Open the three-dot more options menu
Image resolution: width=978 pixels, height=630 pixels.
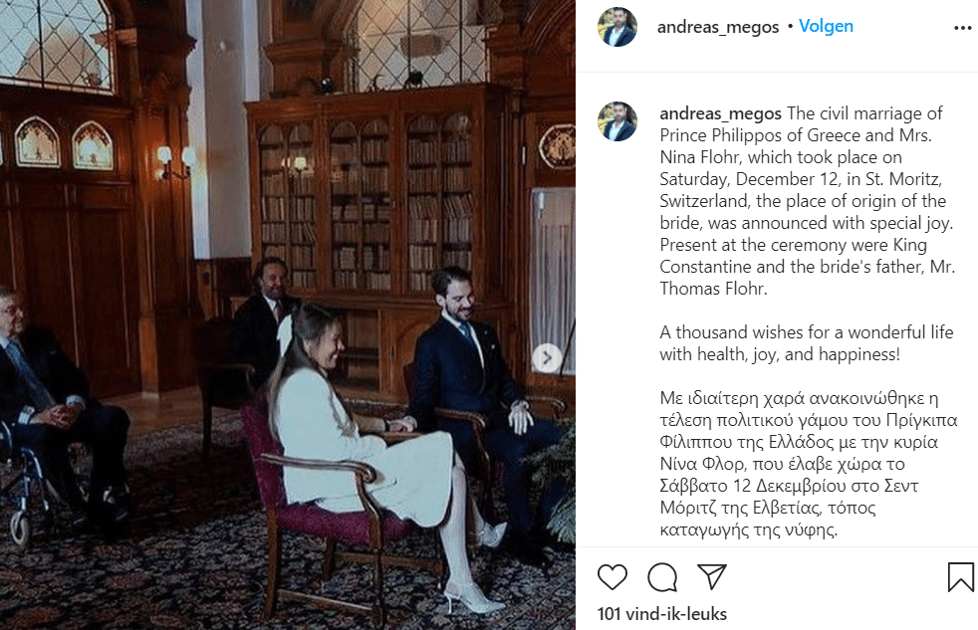click(x=962, y=28)
